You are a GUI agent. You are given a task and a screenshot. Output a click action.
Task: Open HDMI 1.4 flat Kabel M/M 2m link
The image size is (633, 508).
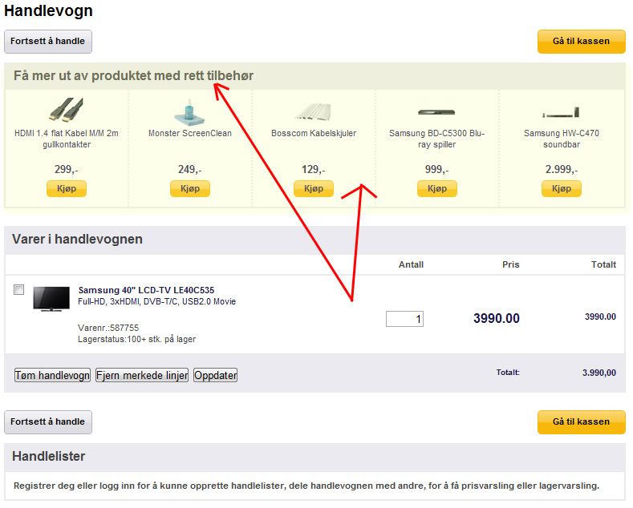67,139
